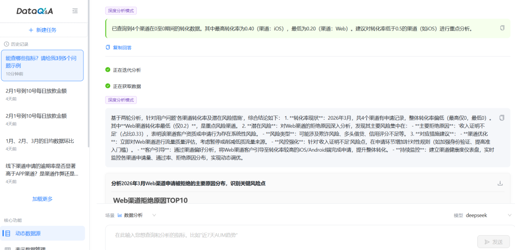Click the green check beside 正在获取数据
Image resolution: width=515 pixels, height=250 pixels.
click(x=108, y=86)
